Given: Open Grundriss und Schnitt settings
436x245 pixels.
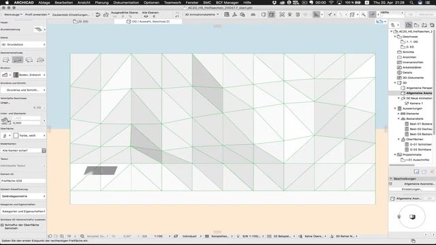Looking at the screenshot, I should [x=23, y=90].
